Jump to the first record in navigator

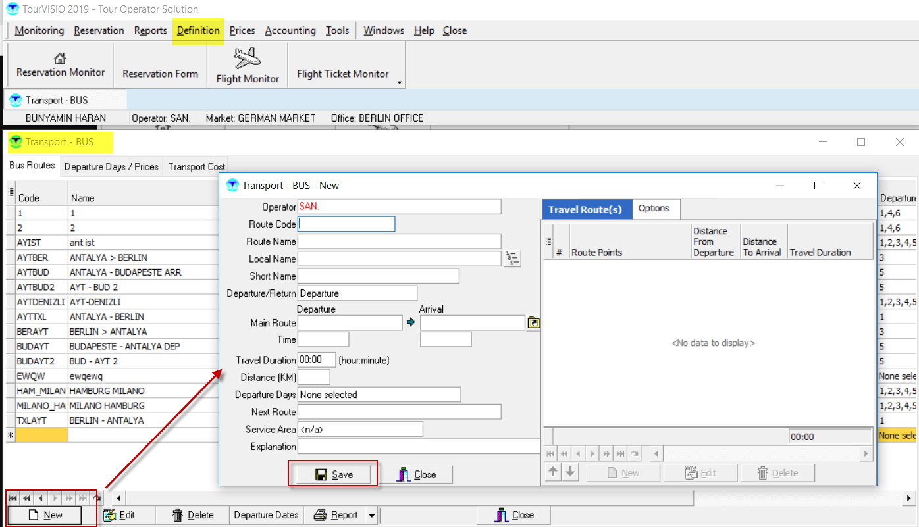pyautogui.click(x=14, y=499)
